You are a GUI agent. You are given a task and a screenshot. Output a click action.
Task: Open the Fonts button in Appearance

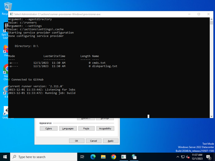(x=86, y=128)
